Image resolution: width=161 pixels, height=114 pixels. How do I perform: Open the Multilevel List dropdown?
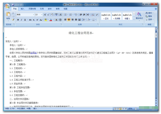point(78,15)
